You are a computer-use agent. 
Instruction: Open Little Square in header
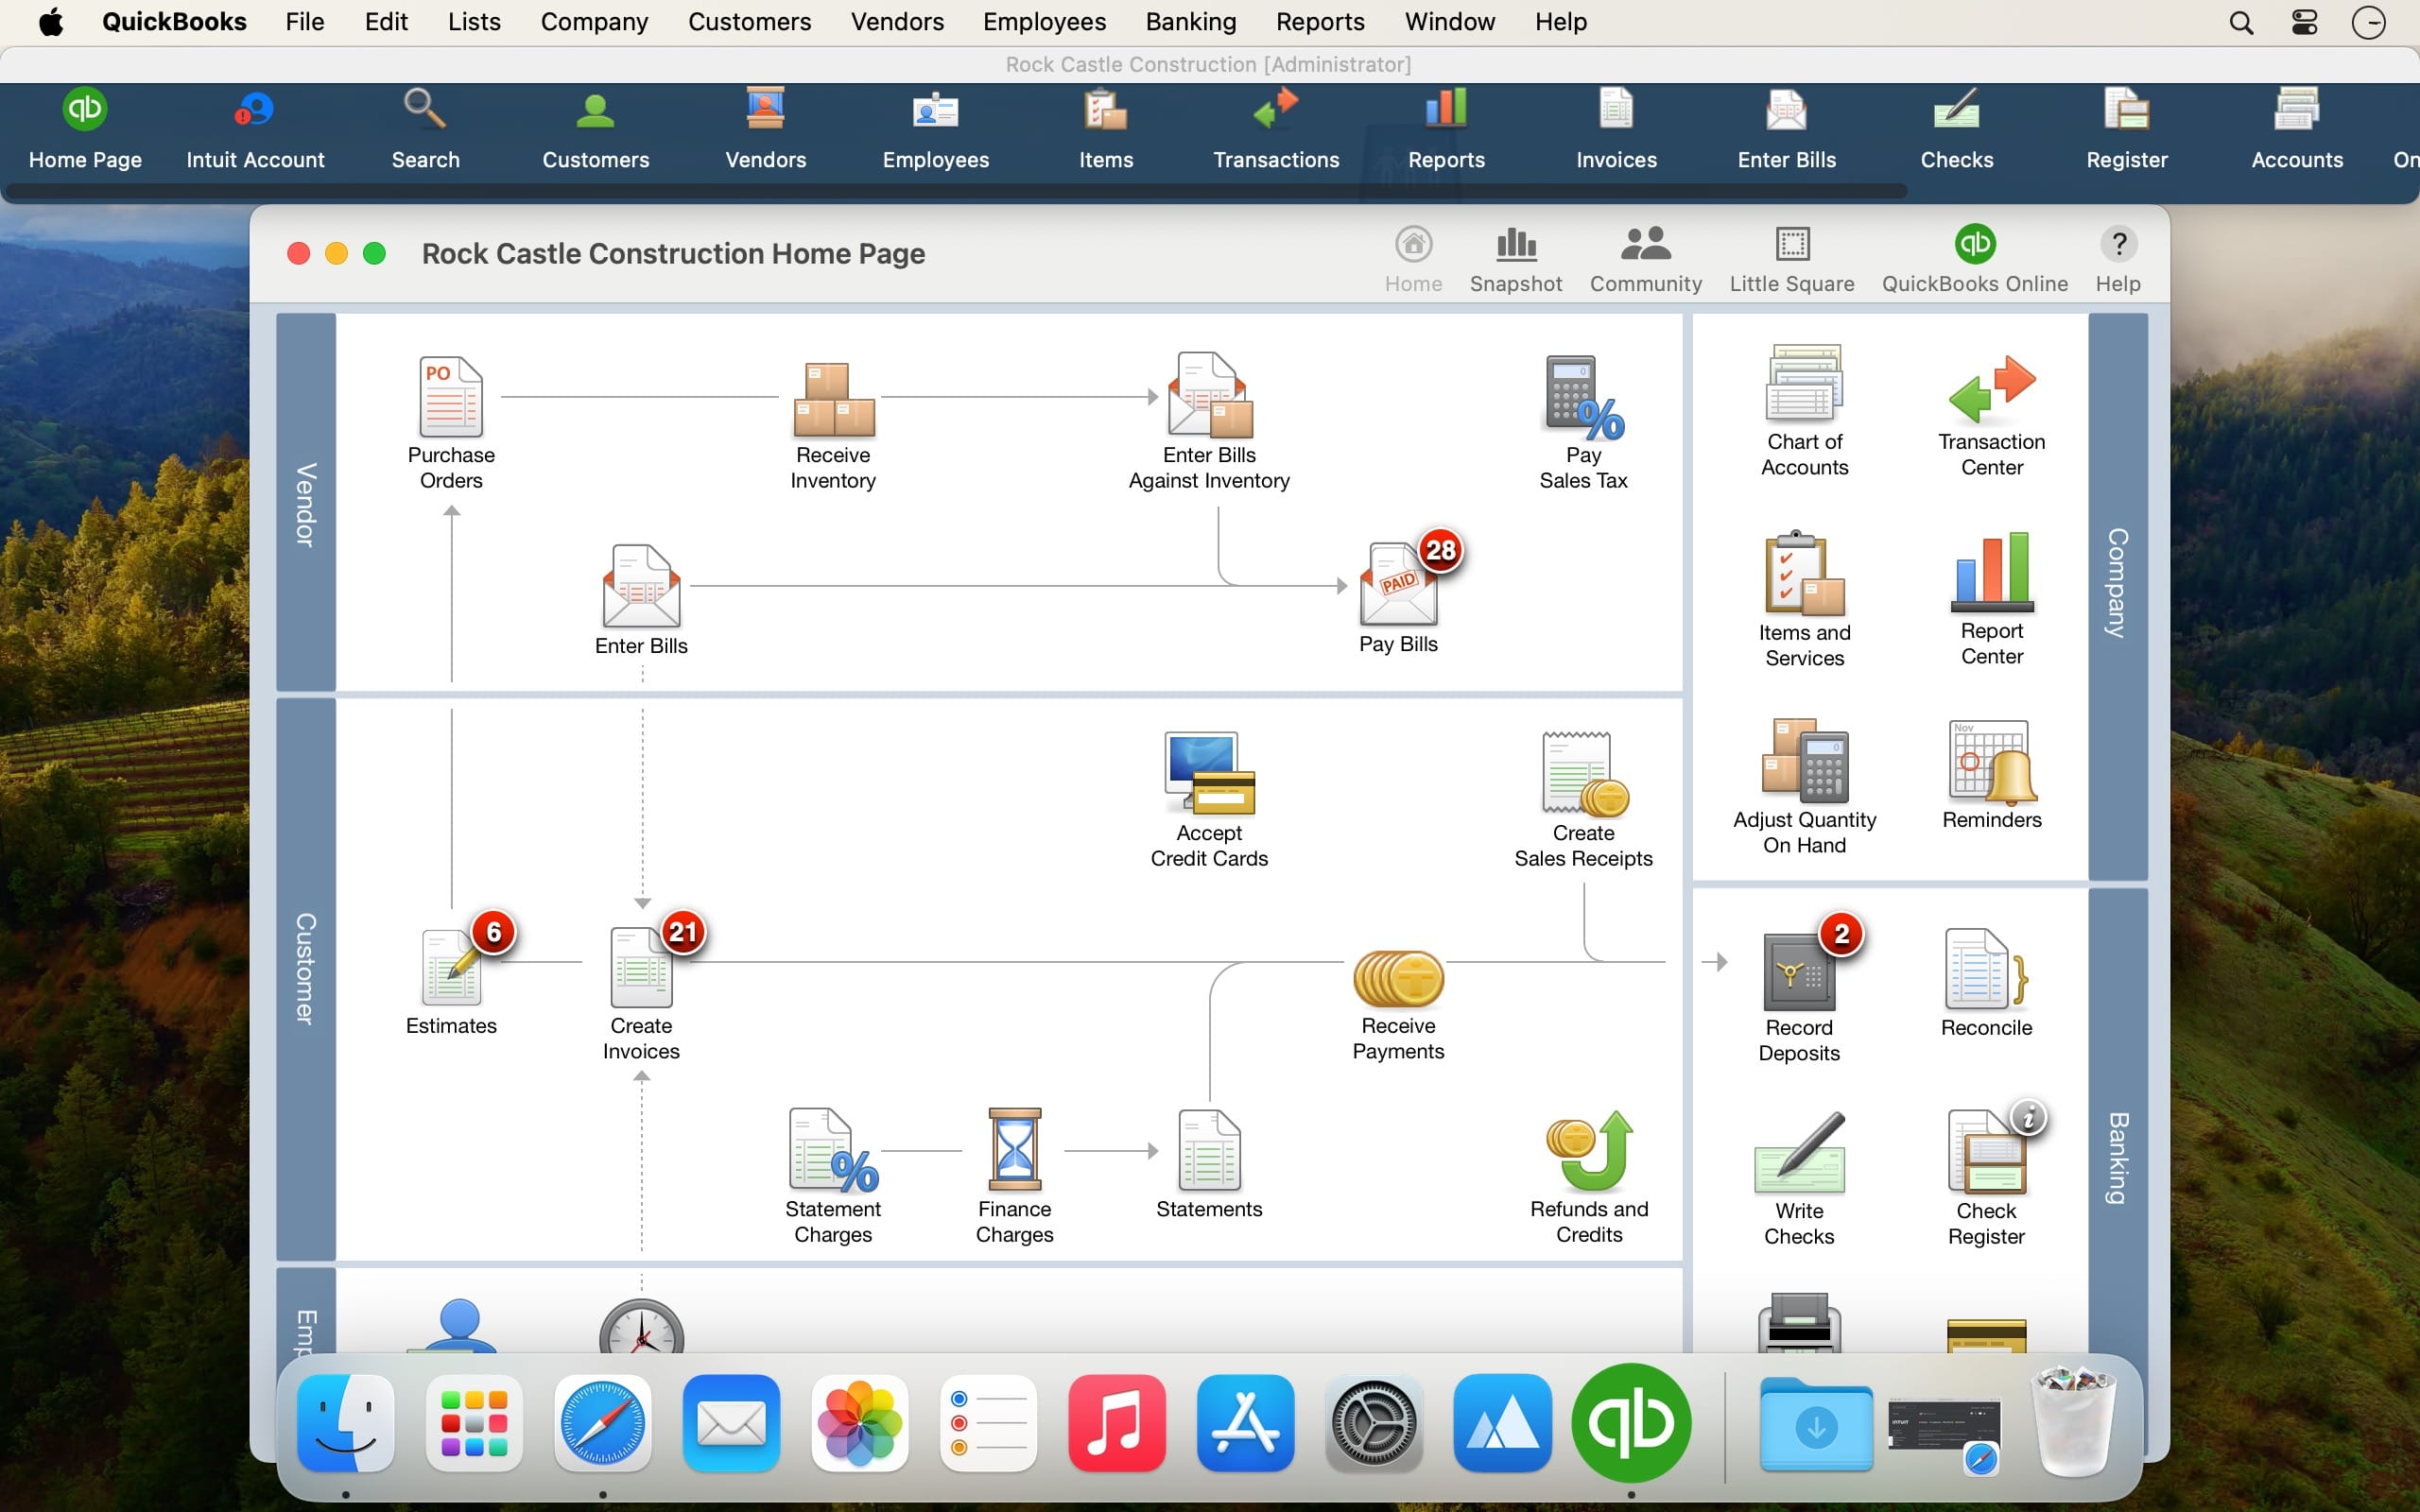pyautogui.click(x=1792, y=259)
